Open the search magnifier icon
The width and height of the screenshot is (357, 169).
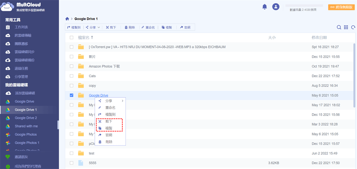[x=339, y=27]
